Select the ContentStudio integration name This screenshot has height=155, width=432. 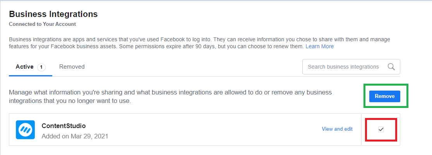[63, 126]
